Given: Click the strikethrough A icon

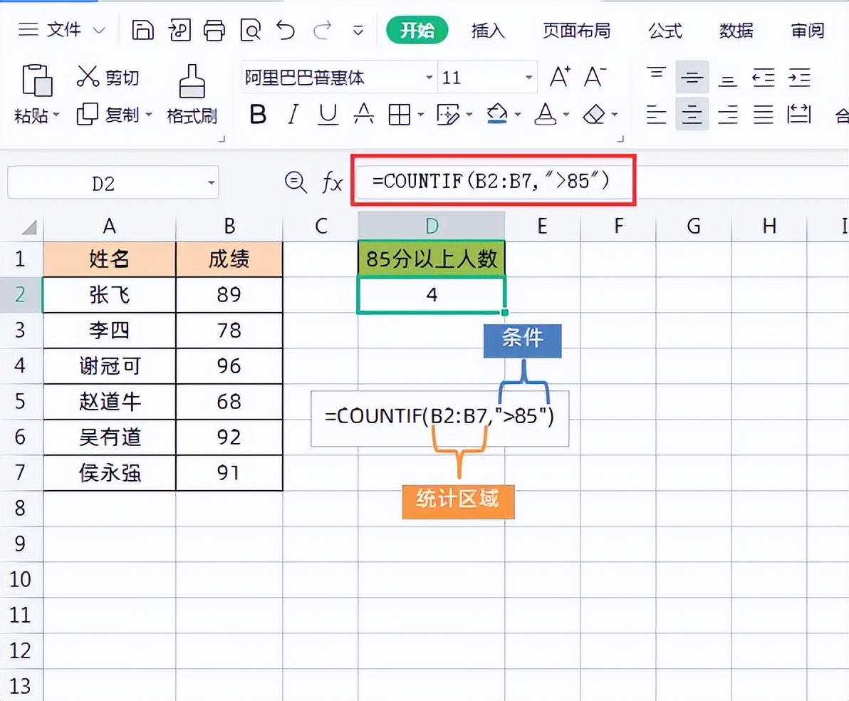Looking at the screenshot, I should click(x=363, y=114).
